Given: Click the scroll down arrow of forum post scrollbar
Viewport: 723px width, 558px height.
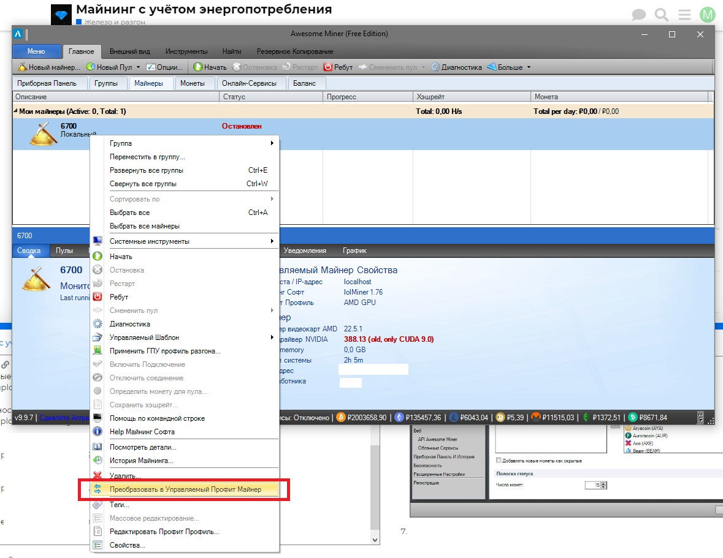Looking at the screenshot, I should tap(375, 540).
